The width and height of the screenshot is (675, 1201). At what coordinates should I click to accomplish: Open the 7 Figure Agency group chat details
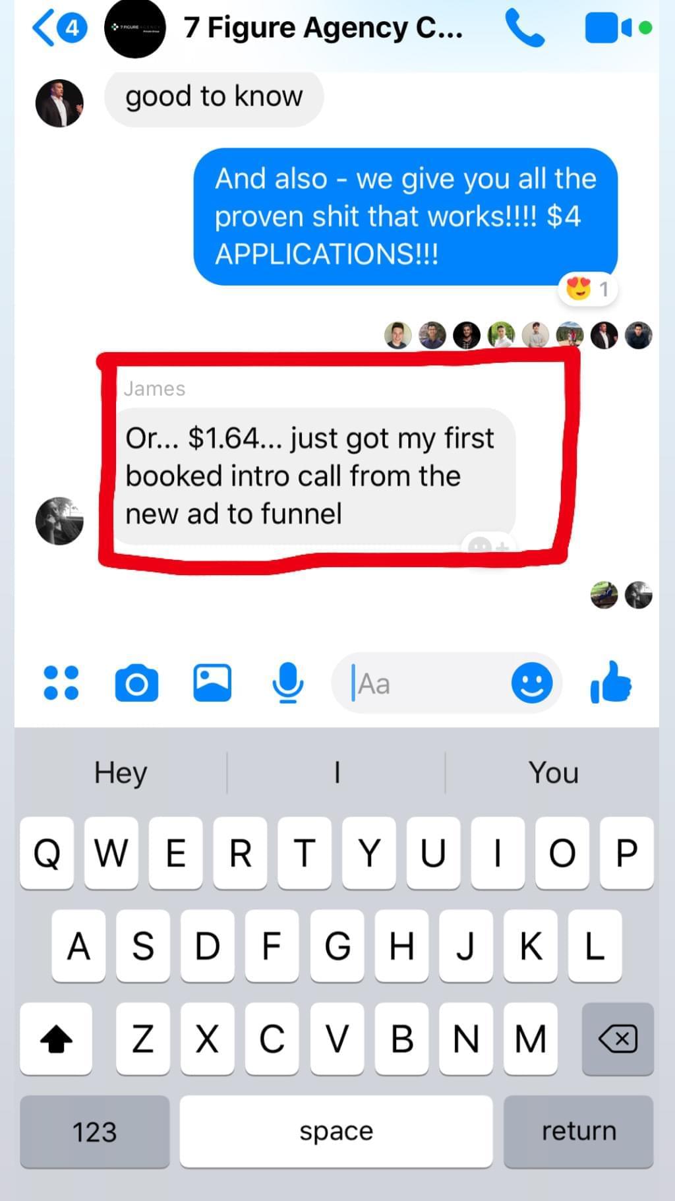click(x=323, y=28)
